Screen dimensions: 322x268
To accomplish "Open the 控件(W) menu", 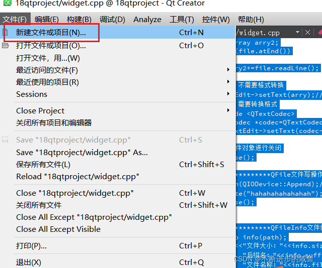I will coord(216,20).
